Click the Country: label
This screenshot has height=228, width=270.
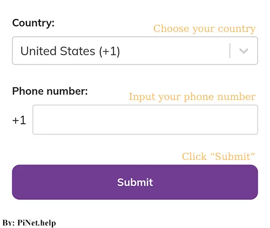click(33, 23)
